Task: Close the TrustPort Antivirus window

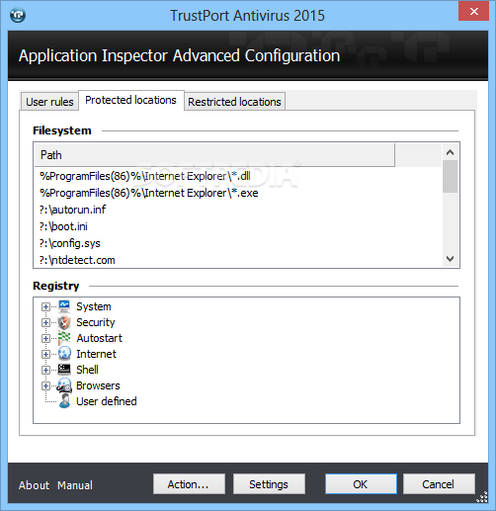Action: click(x=474, y=12)
